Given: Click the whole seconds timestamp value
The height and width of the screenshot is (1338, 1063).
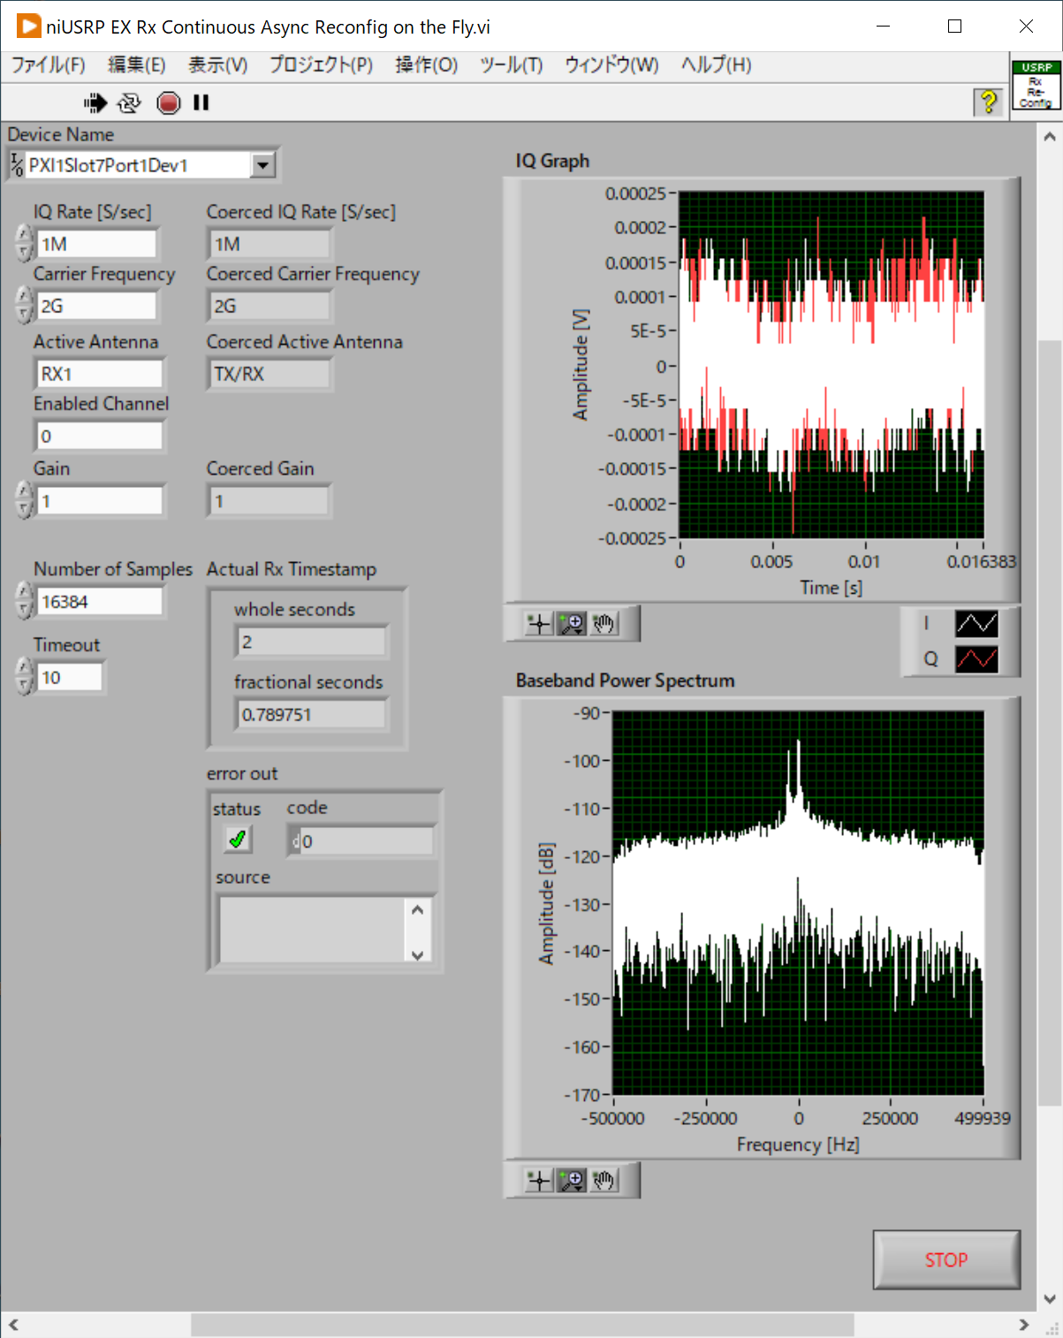Looking at the screenshot, I should point(311,642).
